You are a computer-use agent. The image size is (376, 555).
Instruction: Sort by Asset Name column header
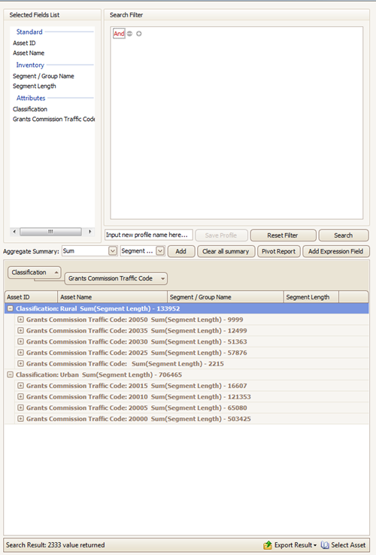tap(112, 297)
